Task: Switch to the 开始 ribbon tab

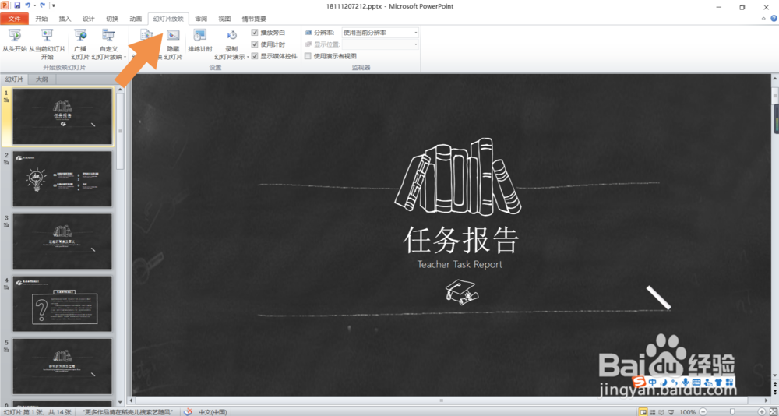Action: coord(41,19)
